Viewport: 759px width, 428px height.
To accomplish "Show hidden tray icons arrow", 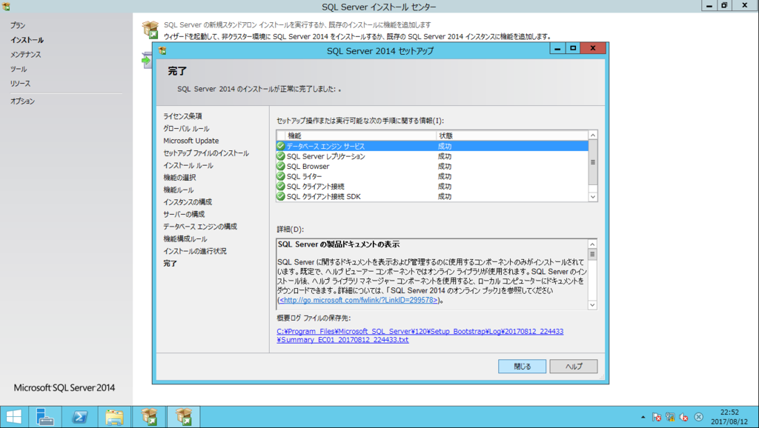I will (x=643, y=417).
